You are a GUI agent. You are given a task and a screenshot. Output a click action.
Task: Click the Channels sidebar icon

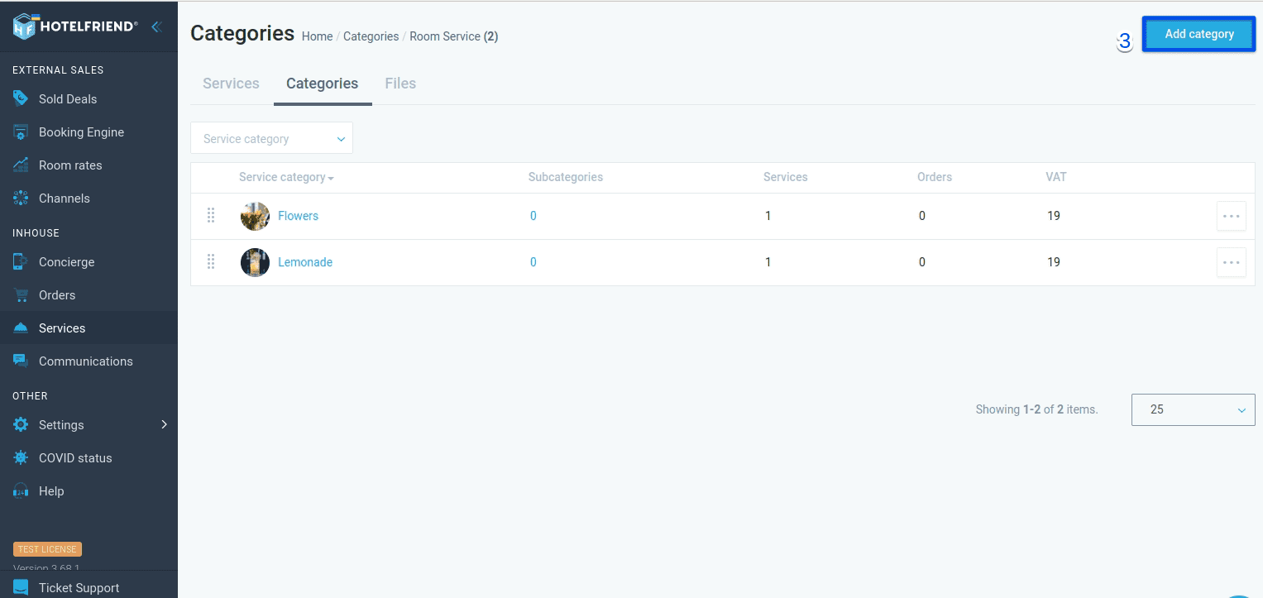[x=21, y=199]
